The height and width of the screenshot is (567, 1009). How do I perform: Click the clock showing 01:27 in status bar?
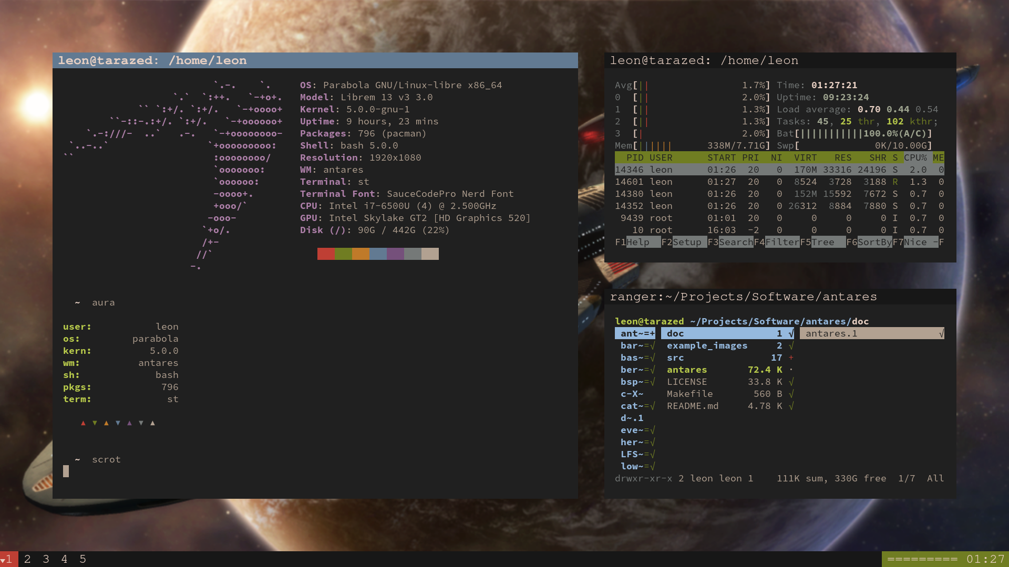pos(985,559)
